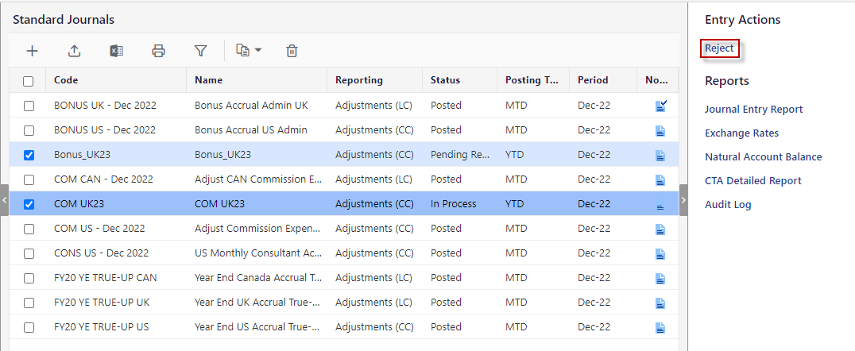Image resolution: width=855 pixels, height=351 pixels.
Task: Add a new standard journal with plus icon
Action: (33, 52)
